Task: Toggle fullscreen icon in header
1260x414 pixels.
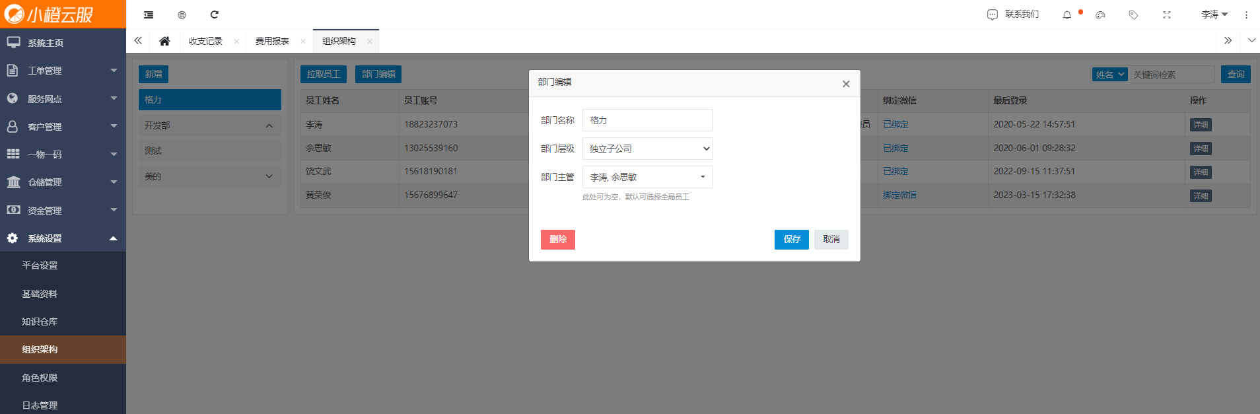Action: pyautogui.click(x=1167, y=15)
